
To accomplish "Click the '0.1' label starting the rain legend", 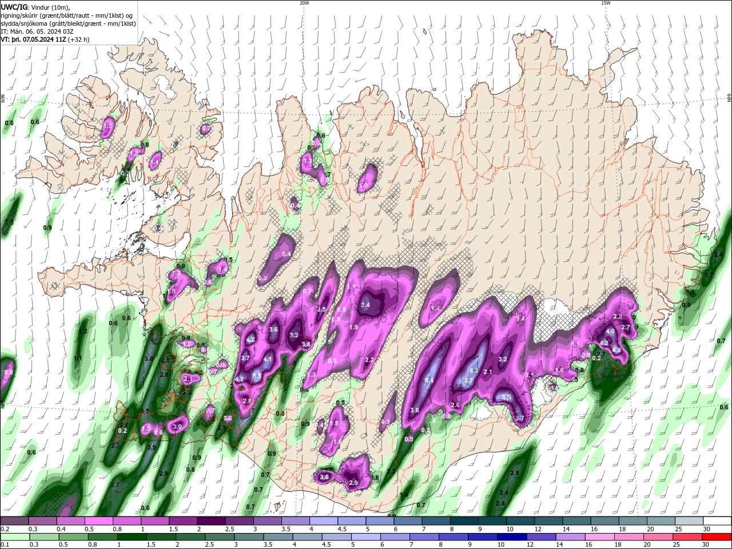I will coord(5,546).
